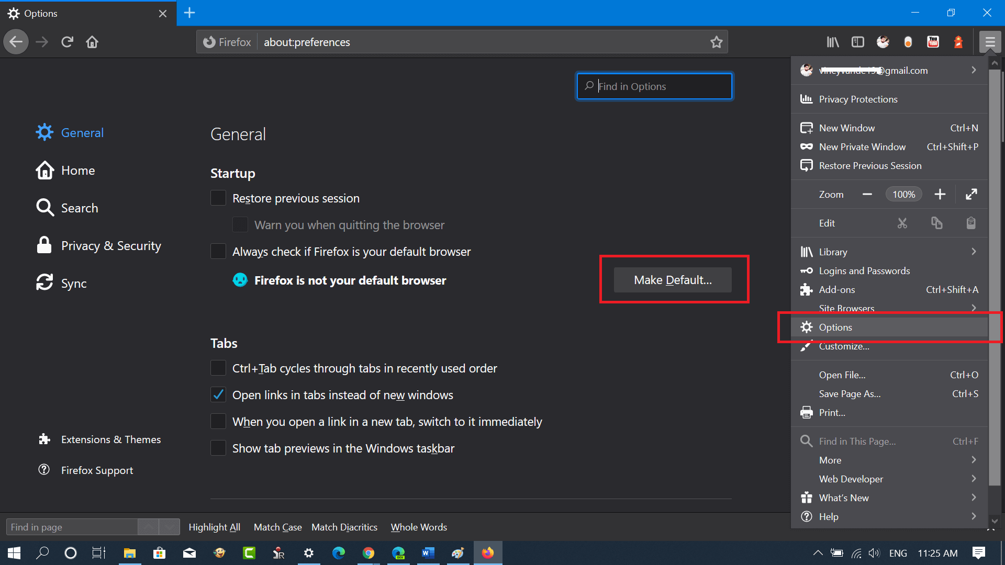The image size is (1005, 565).
Task: Zoom in with the plus icon
Action: point(940,194)
